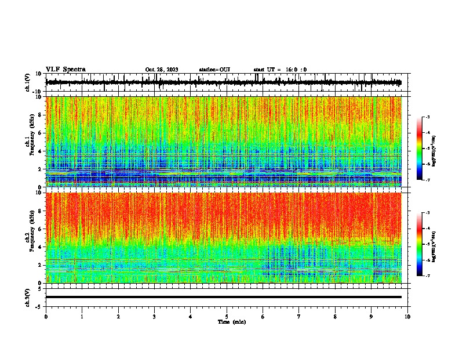The width and height of the screenshot is (459, 355).
Task: Click the "ch.3(V)" axis label
Action: pos(28,298)
